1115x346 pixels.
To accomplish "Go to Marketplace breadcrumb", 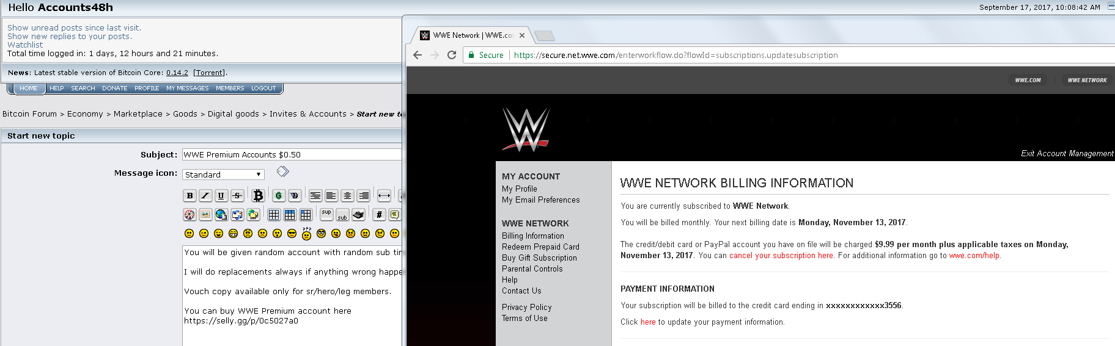I will click(138, 114).
